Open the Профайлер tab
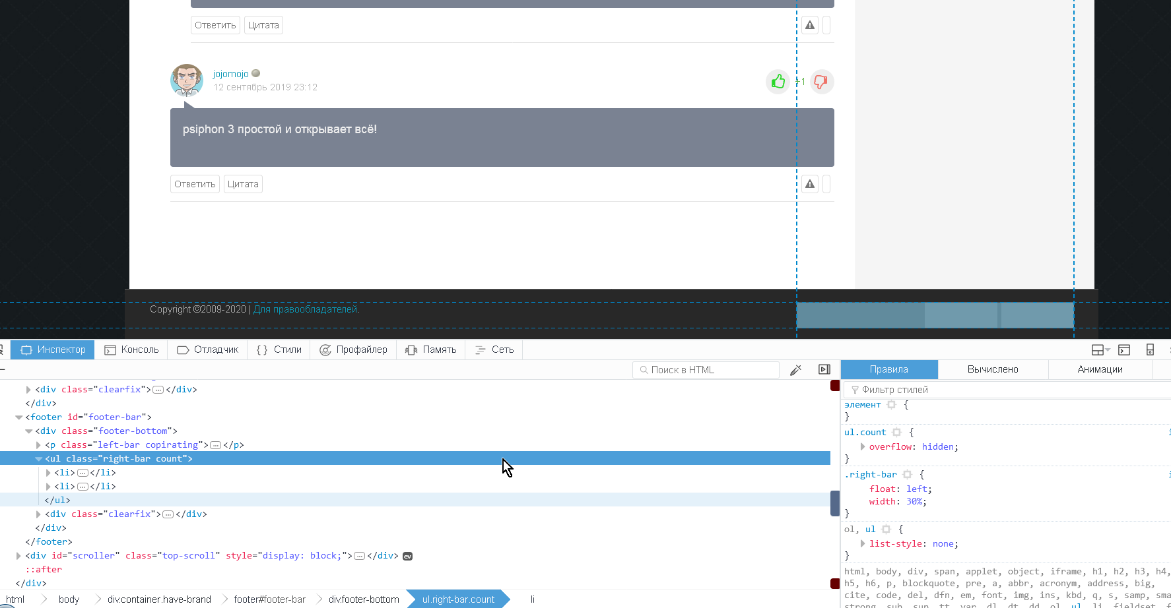The height and width of the screenshot is (608, 1171). point(353,350)
